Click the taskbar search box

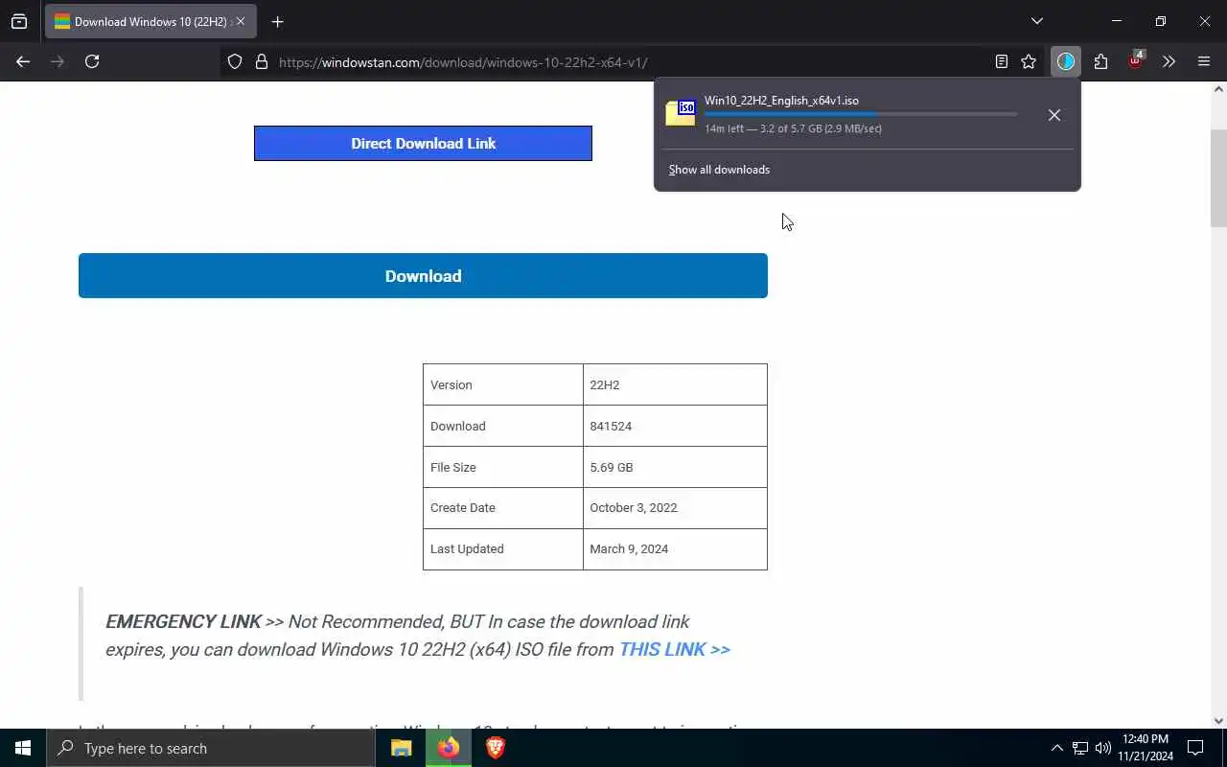pyautogui.click(x=211, y=748)
